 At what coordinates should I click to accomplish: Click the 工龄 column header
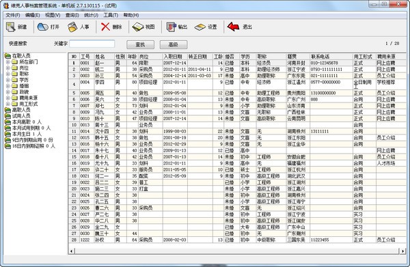click(218, 57)
